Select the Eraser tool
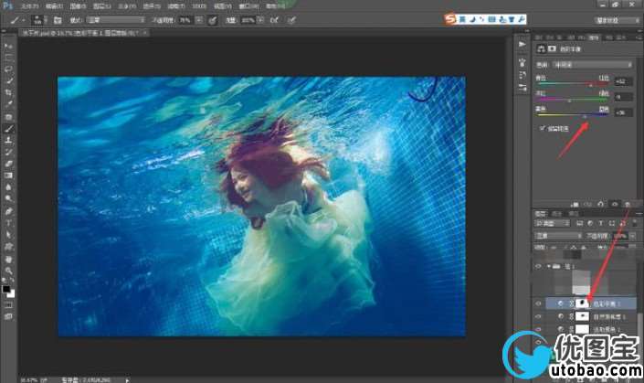The image size is (644, 383). point(8,164)
